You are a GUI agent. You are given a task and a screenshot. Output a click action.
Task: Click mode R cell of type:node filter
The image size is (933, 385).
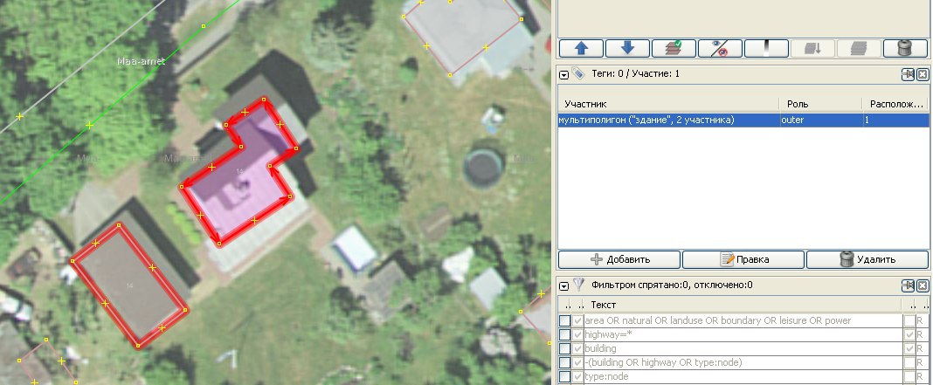pyautogui.click(x=921, y=376)
